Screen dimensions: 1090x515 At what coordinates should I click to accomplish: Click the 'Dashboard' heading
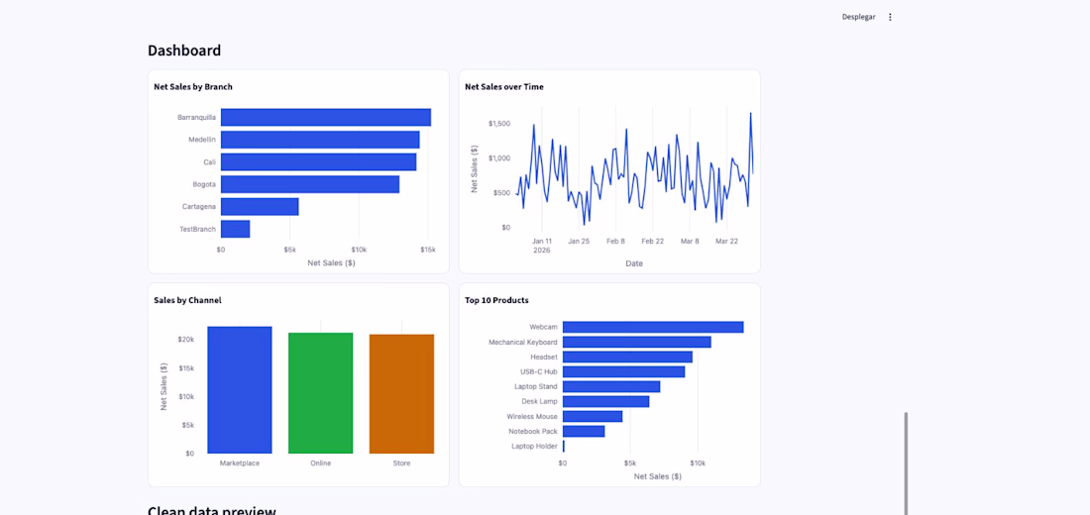coord(184,51)
